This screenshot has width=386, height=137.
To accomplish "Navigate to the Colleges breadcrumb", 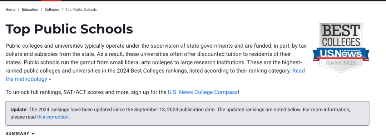I will [52, 10].
